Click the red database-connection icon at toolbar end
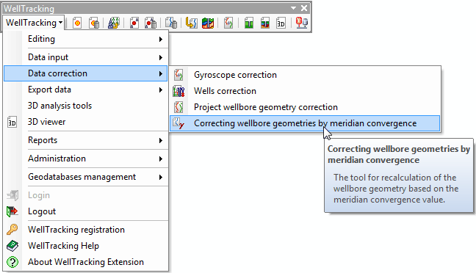This screenshot has height=273, width=476. point(301,23)
